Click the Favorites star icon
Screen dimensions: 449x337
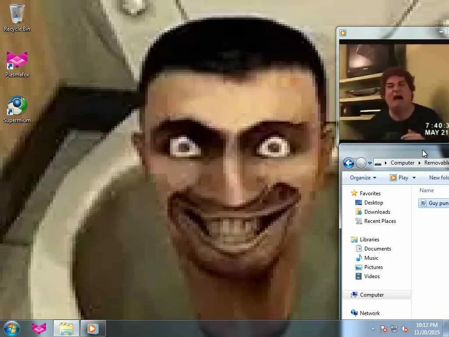click(x=354, y=193)
